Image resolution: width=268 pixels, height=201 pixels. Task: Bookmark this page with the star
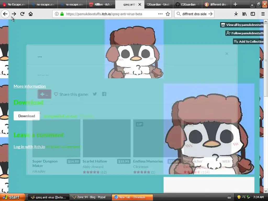[x=168, y=14]
